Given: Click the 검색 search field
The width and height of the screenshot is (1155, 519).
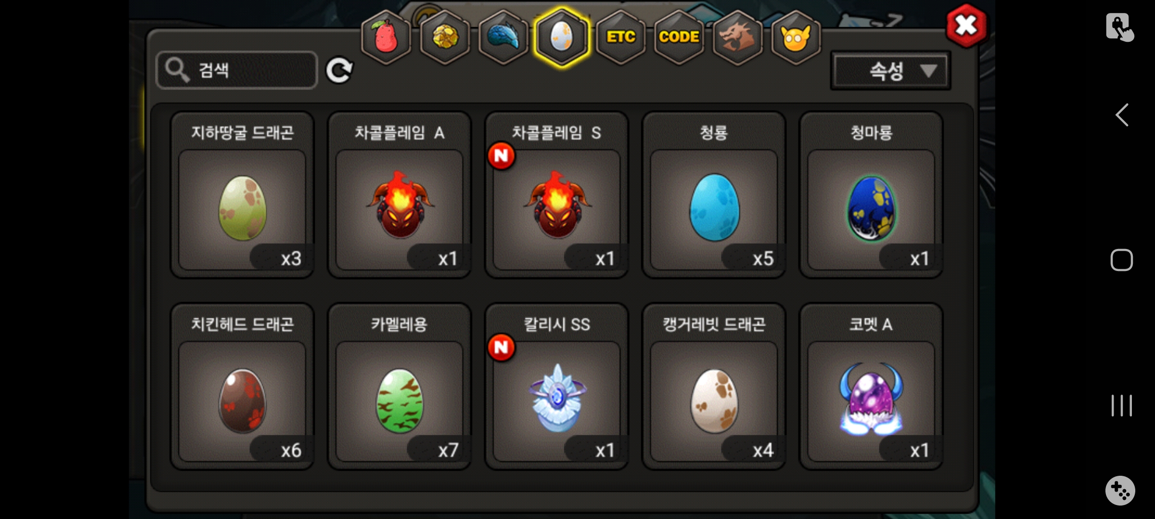Looking at the screenshot, I should pyautogui.click(x=237, y=70).
